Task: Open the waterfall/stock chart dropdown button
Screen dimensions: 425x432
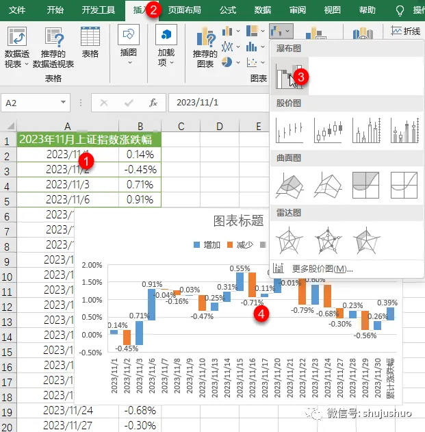Action: click(x=281, y=31)
